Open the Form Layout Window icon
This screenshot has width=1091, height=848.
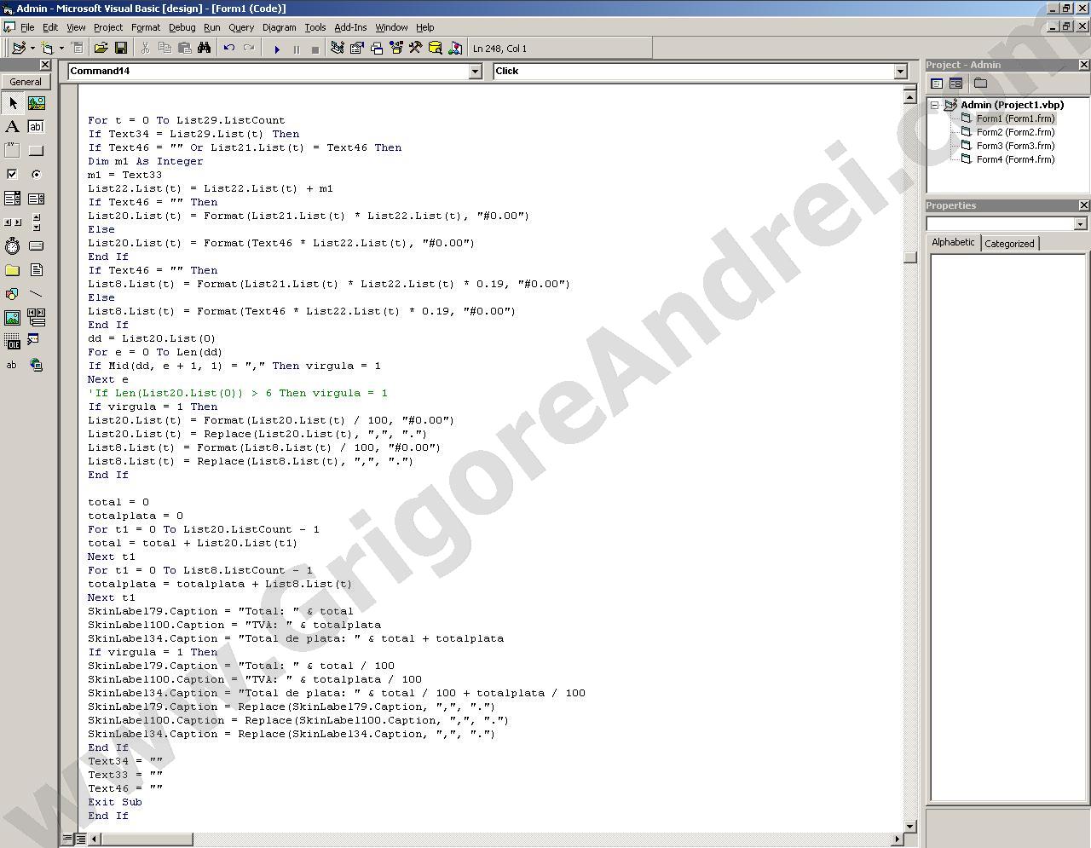(x=376, y=49)
